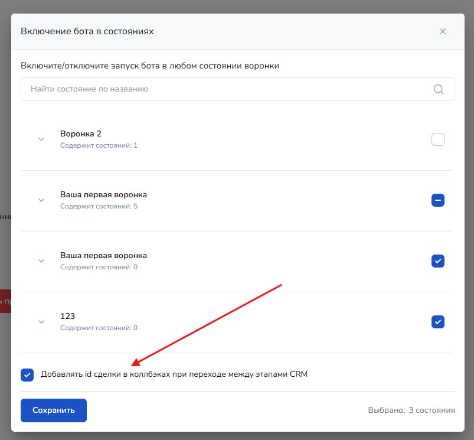Disable 'Добавлять id сделки в коллбэках' checkbox
Image resolution: width=474 pixels, height=440 pixels.
[27, 374]
